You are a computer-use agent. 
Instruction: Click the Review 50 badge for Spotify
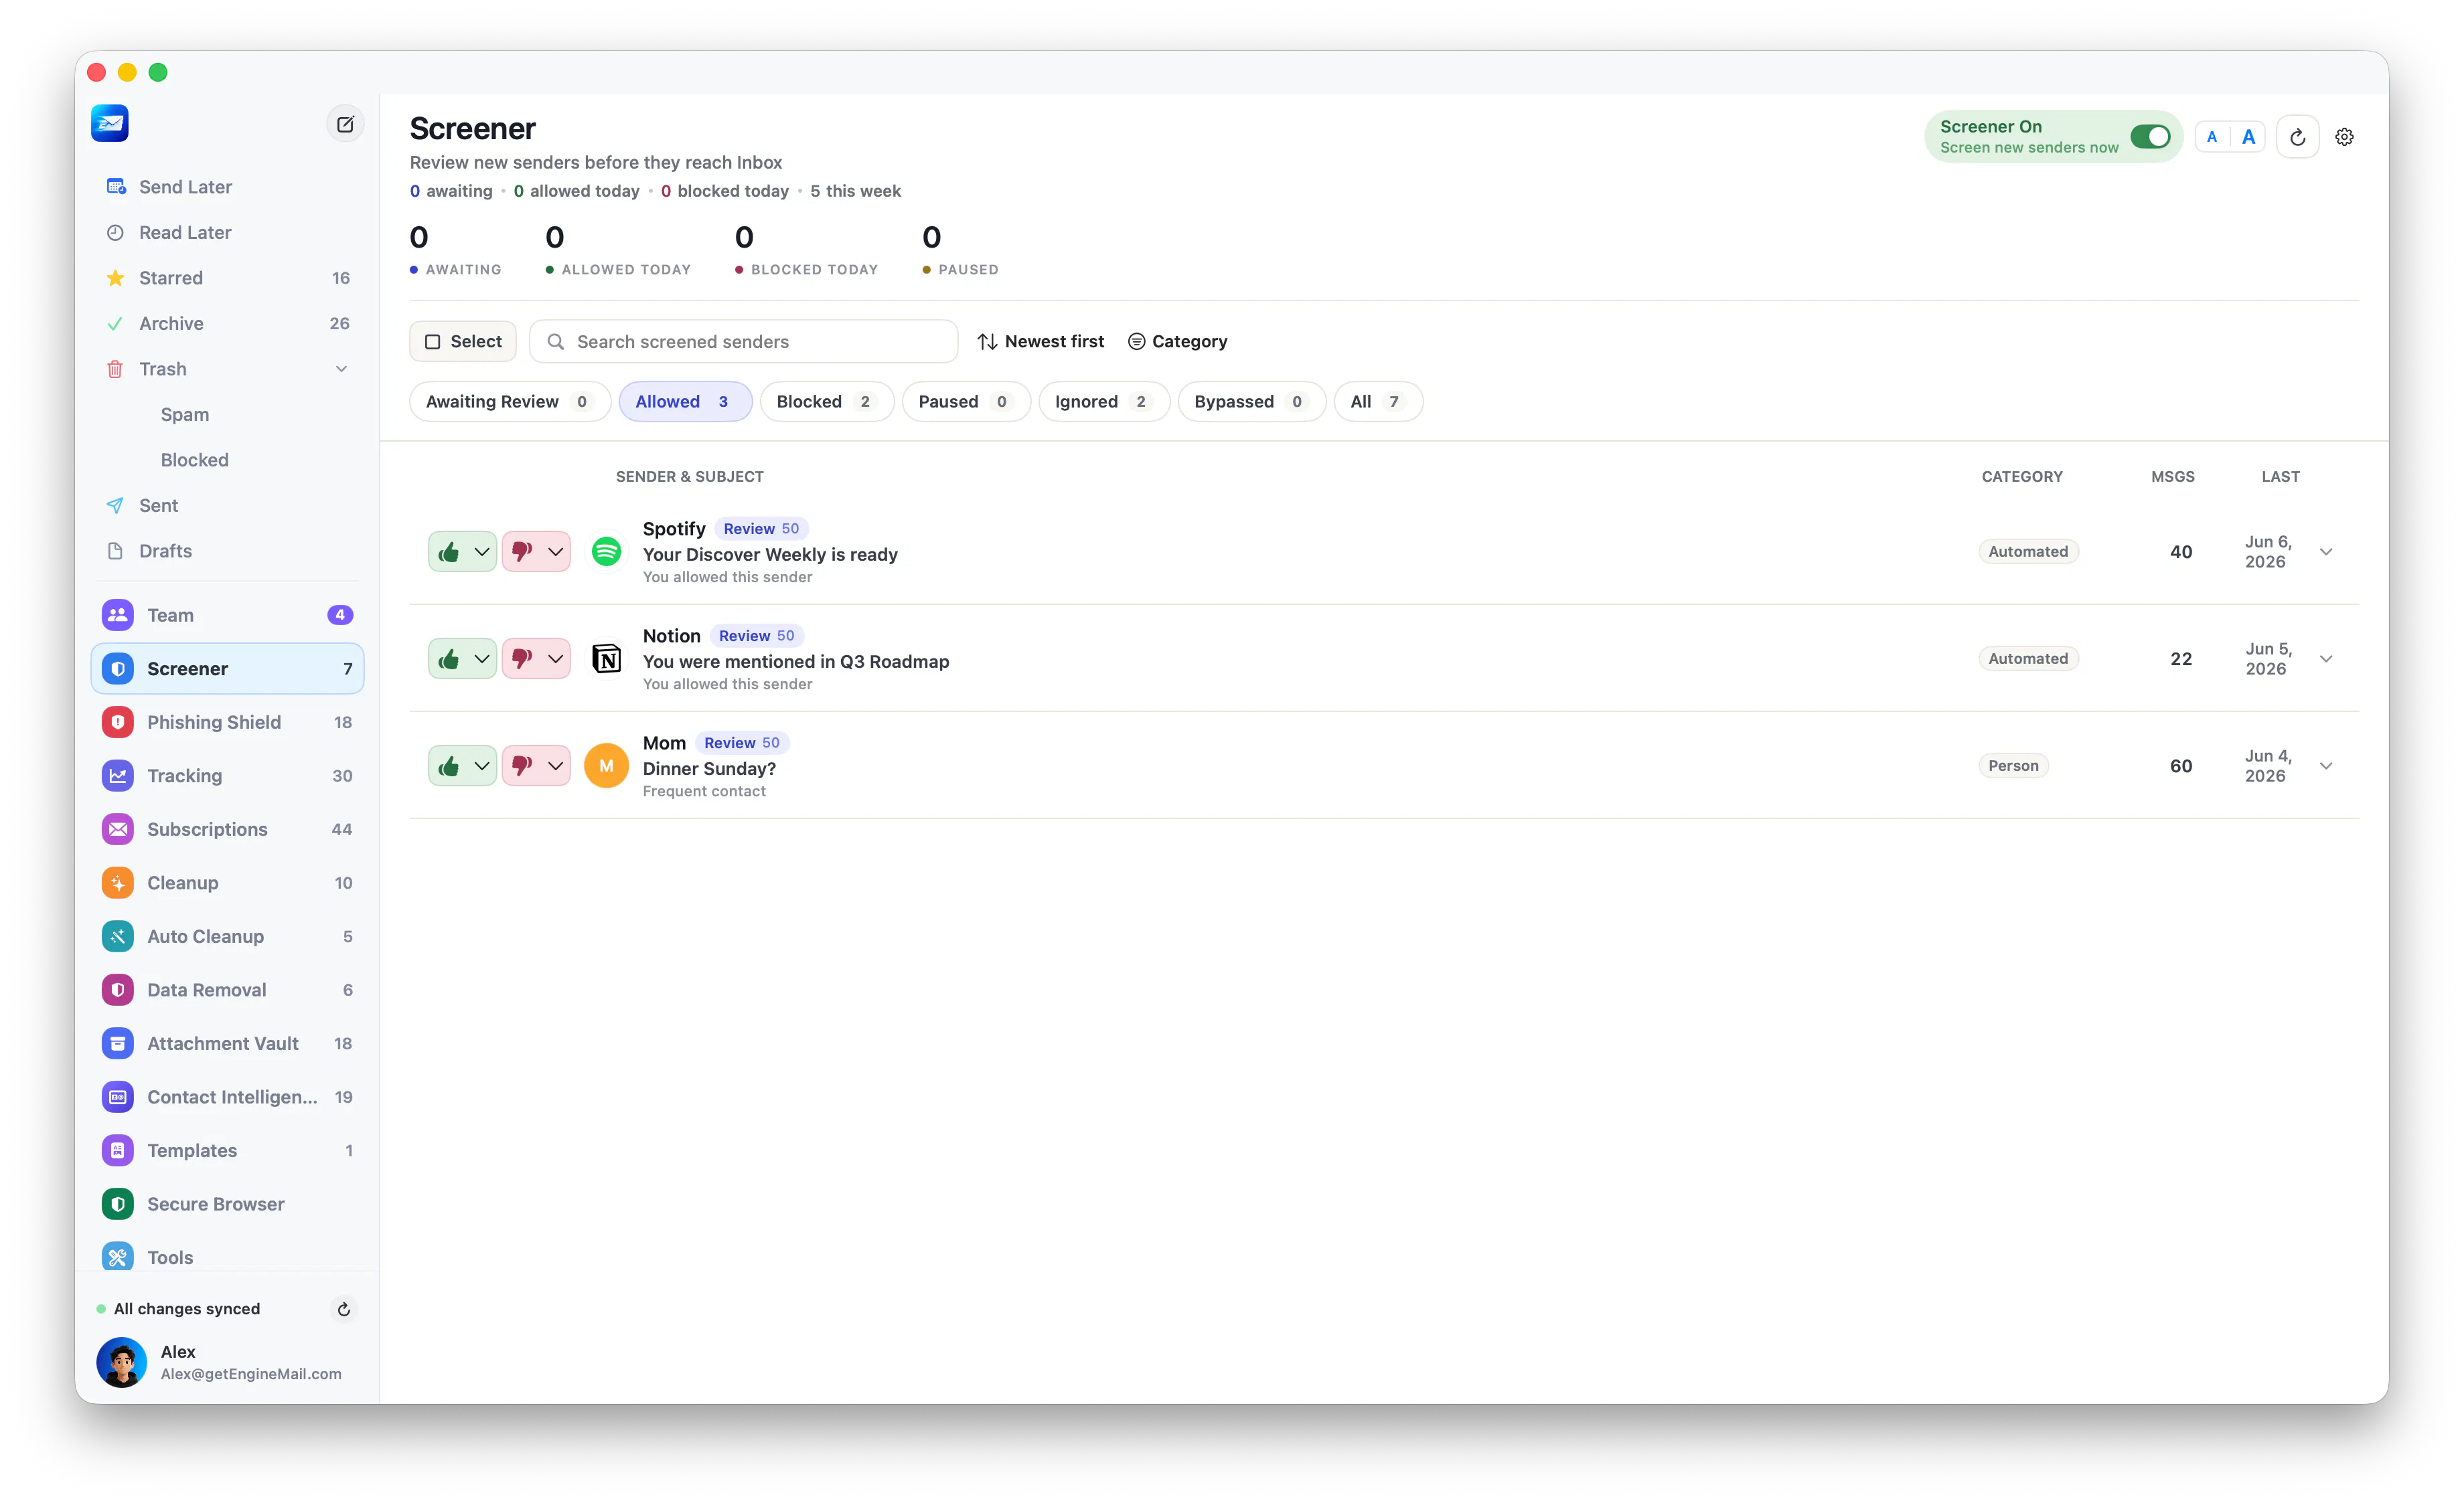tap(762, 529)
